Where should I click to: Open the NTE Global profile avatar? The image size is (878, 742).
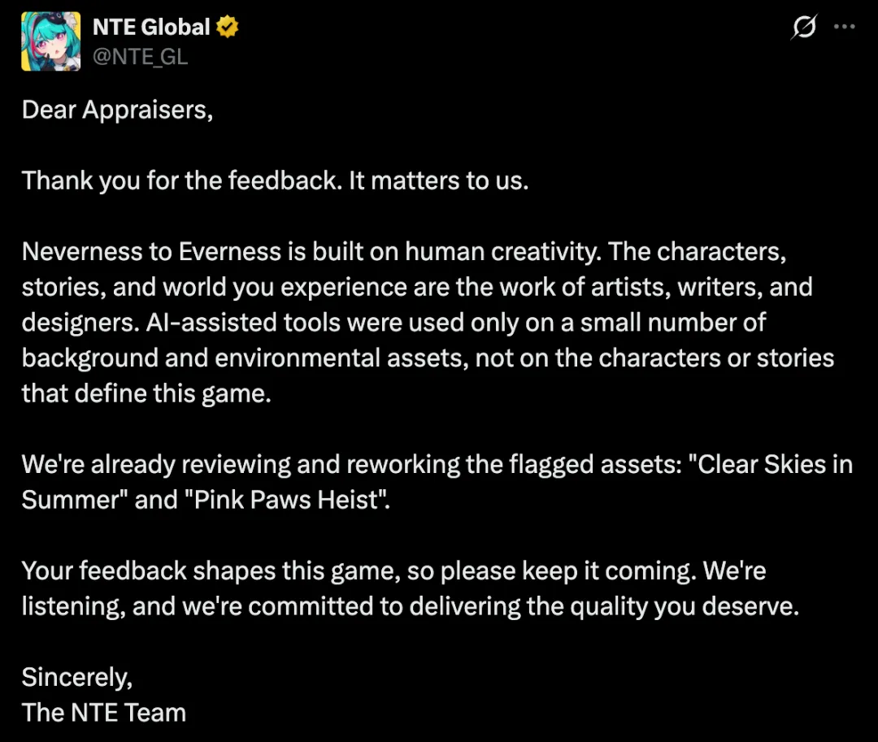pos(51,41)
